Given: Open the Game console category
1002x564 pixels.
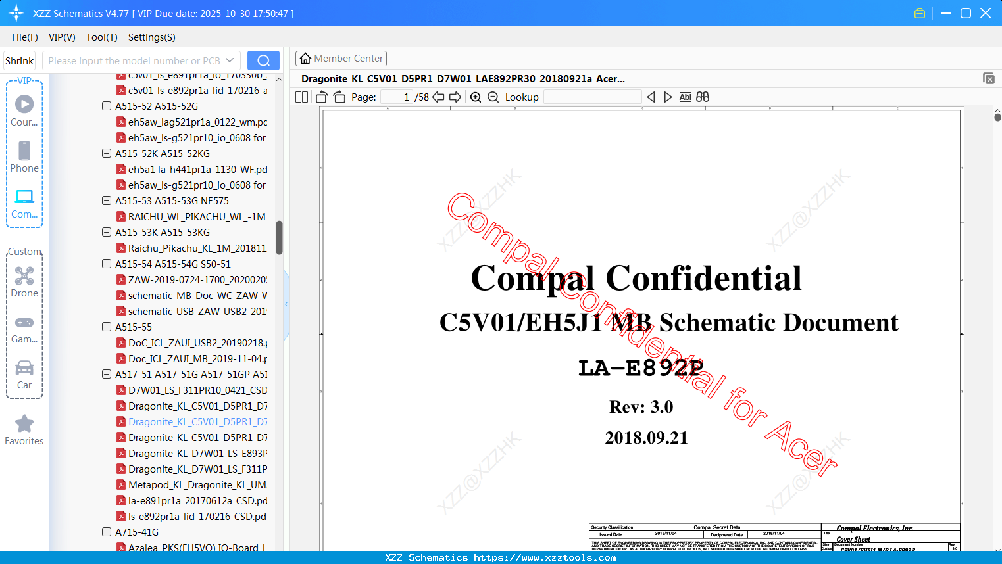Looking at the screenshot, I should tap(24, 329).
